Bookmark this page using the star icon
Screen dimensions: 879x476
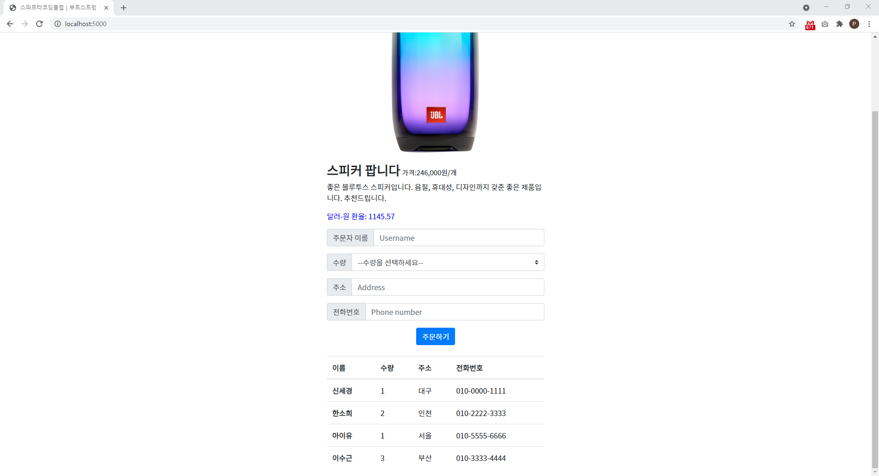tap(792, 24)
